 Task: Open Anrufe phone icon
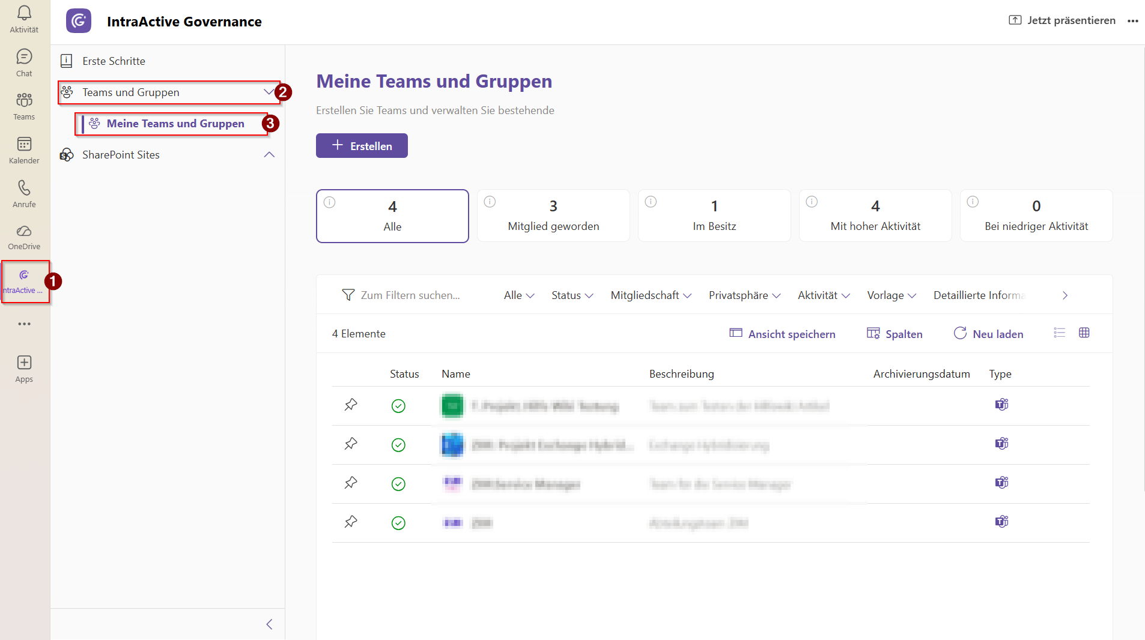coord(24,194)
